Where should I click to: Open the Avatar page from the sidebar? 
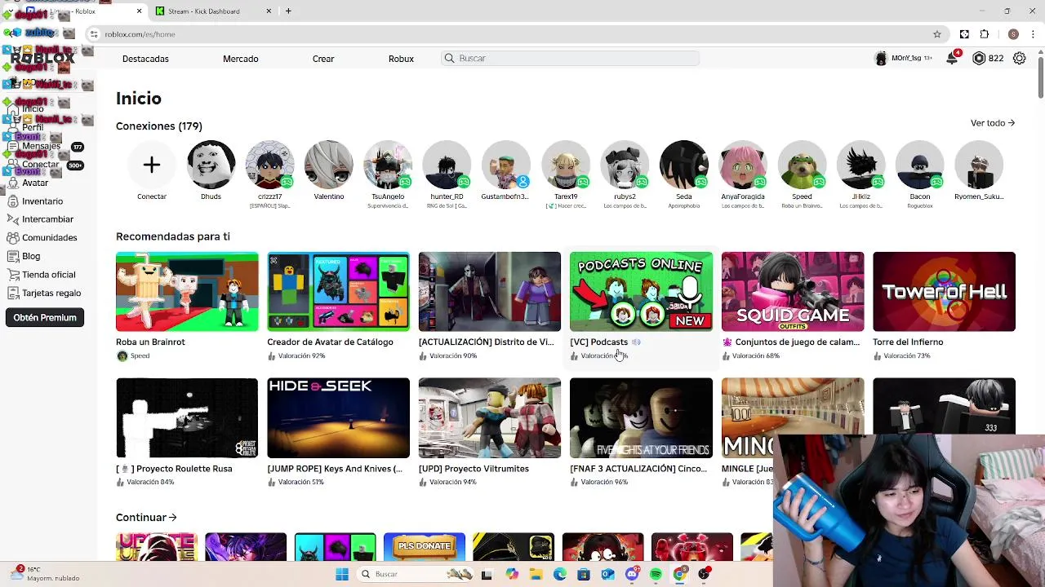(x=29, y=183)
